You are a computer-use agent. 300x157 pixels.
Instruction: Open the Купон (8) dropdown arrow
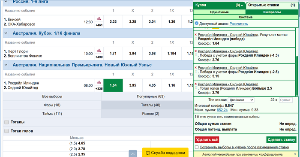pos(242,6)
